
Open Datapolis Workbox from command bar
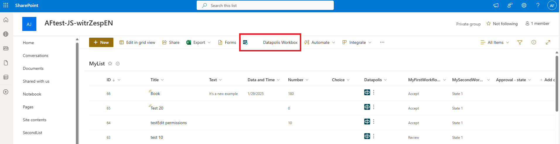click(x=270, y=42)
